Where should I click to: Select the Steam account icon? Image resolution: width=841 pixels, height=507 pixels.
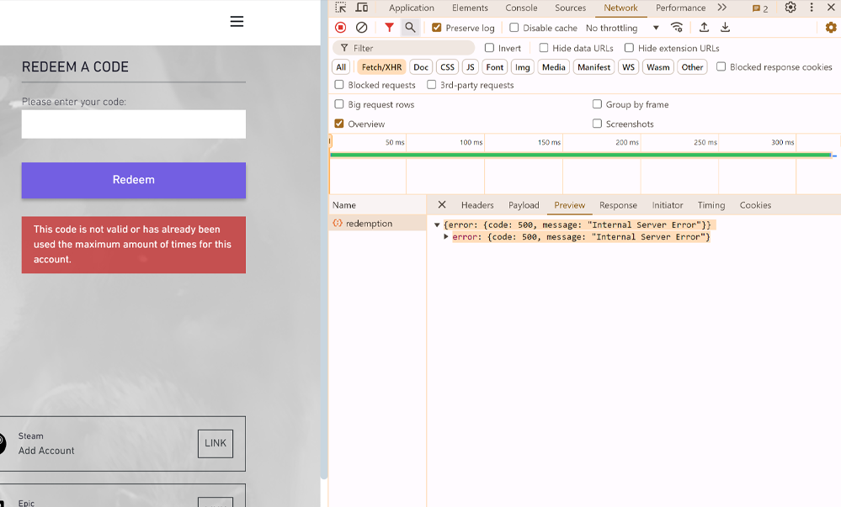pyautogui.click(x=2, y=444)
